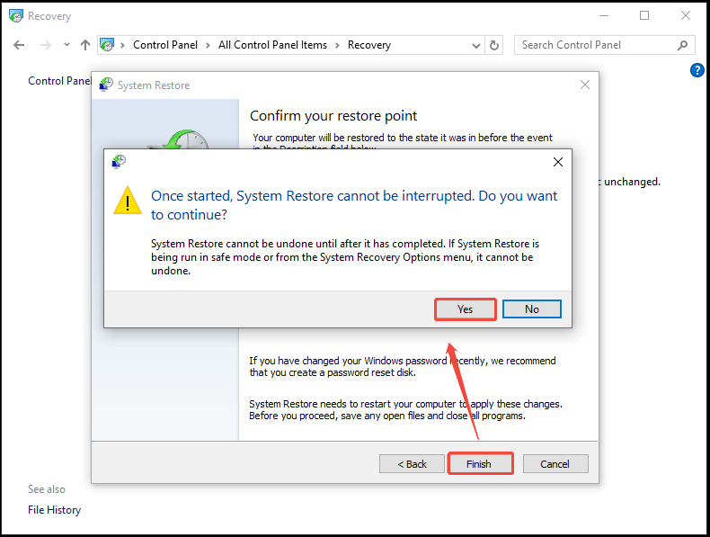Confirm with the Yes button
This screenshot has height=537, width=710.
coord(465,309)
